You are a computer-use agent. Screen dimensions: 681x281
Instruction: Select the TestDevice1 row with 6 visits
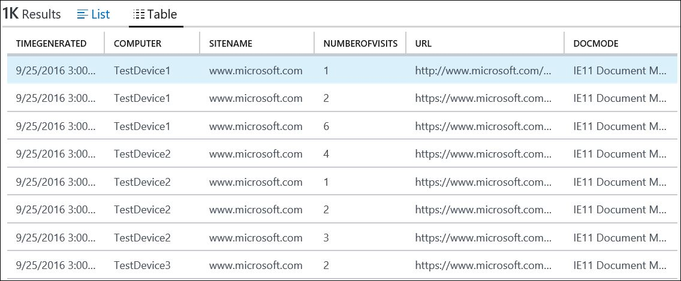point(326,126)
